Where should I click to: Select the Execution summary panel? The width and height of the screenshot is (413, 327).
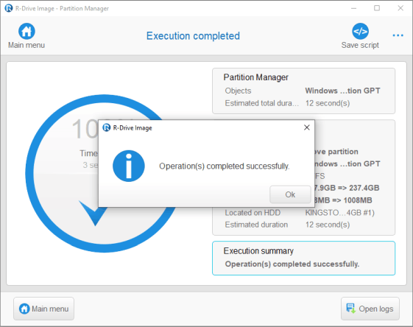point(304,259)
